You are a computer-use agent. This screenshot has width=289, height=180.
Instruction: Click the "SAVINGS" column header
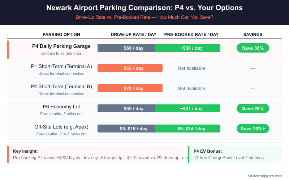click(253, 35)
